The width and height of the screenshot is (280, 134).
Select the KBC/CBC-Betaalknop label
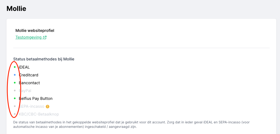(39, 114)
